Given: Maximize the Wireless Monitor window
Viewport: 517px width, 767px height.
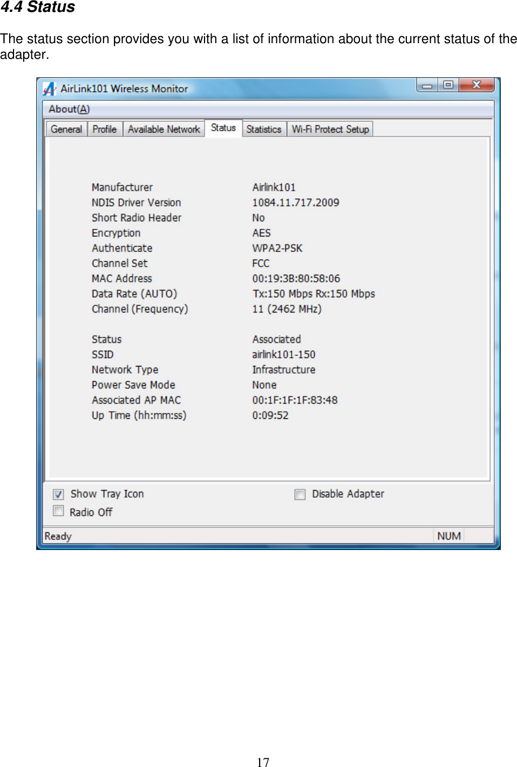Looking at the screenshot, I should tap(448, 85).
